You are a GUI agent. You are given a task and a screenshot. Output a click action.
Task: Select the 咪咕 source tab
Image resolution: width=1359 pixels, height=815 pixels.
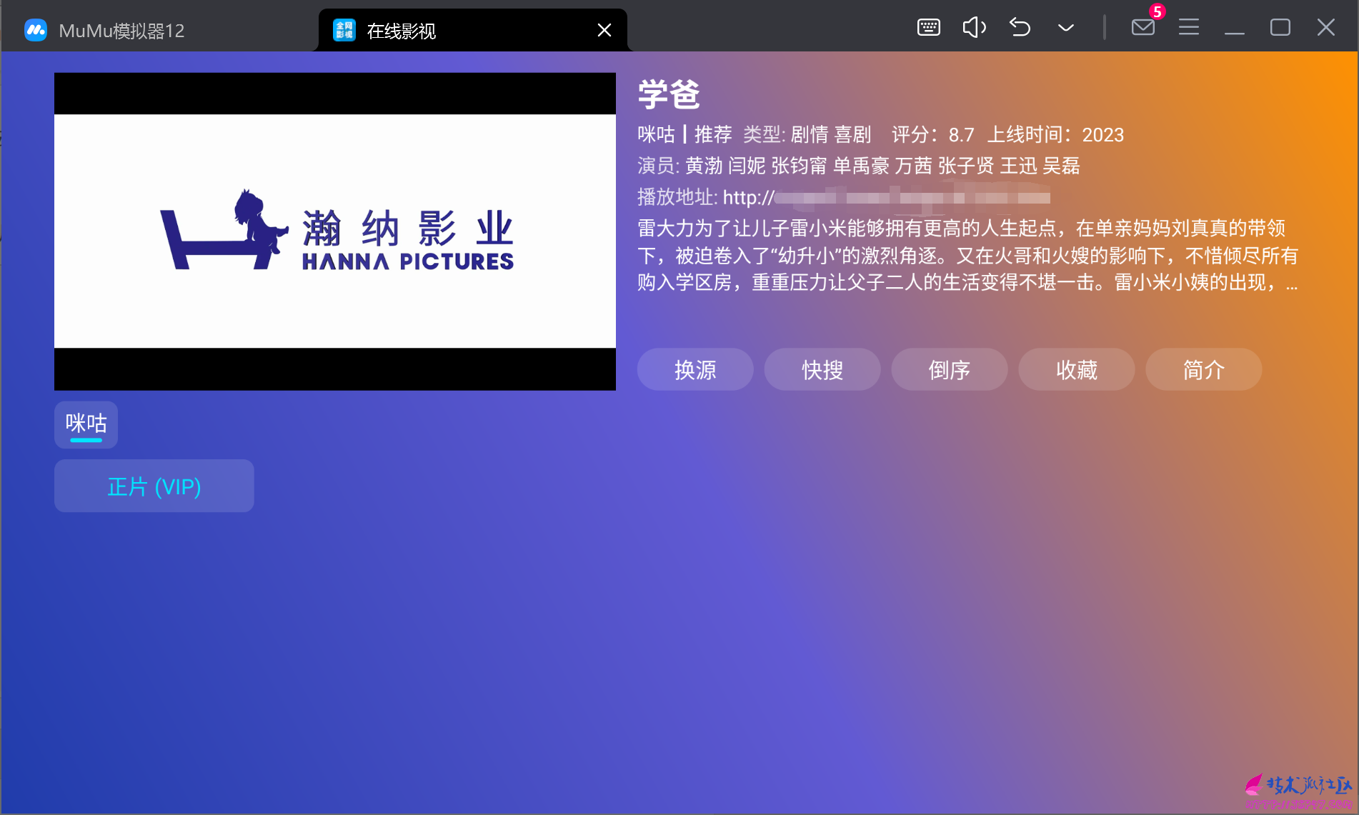click(86, 424)
